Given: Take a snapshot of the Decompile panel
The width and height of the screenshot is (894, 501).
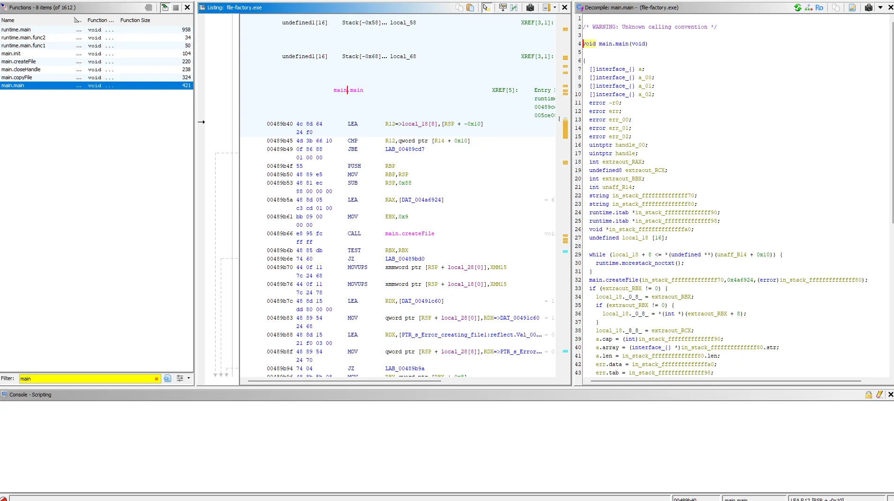Looking at the screenshot, I should pos(868,7).
